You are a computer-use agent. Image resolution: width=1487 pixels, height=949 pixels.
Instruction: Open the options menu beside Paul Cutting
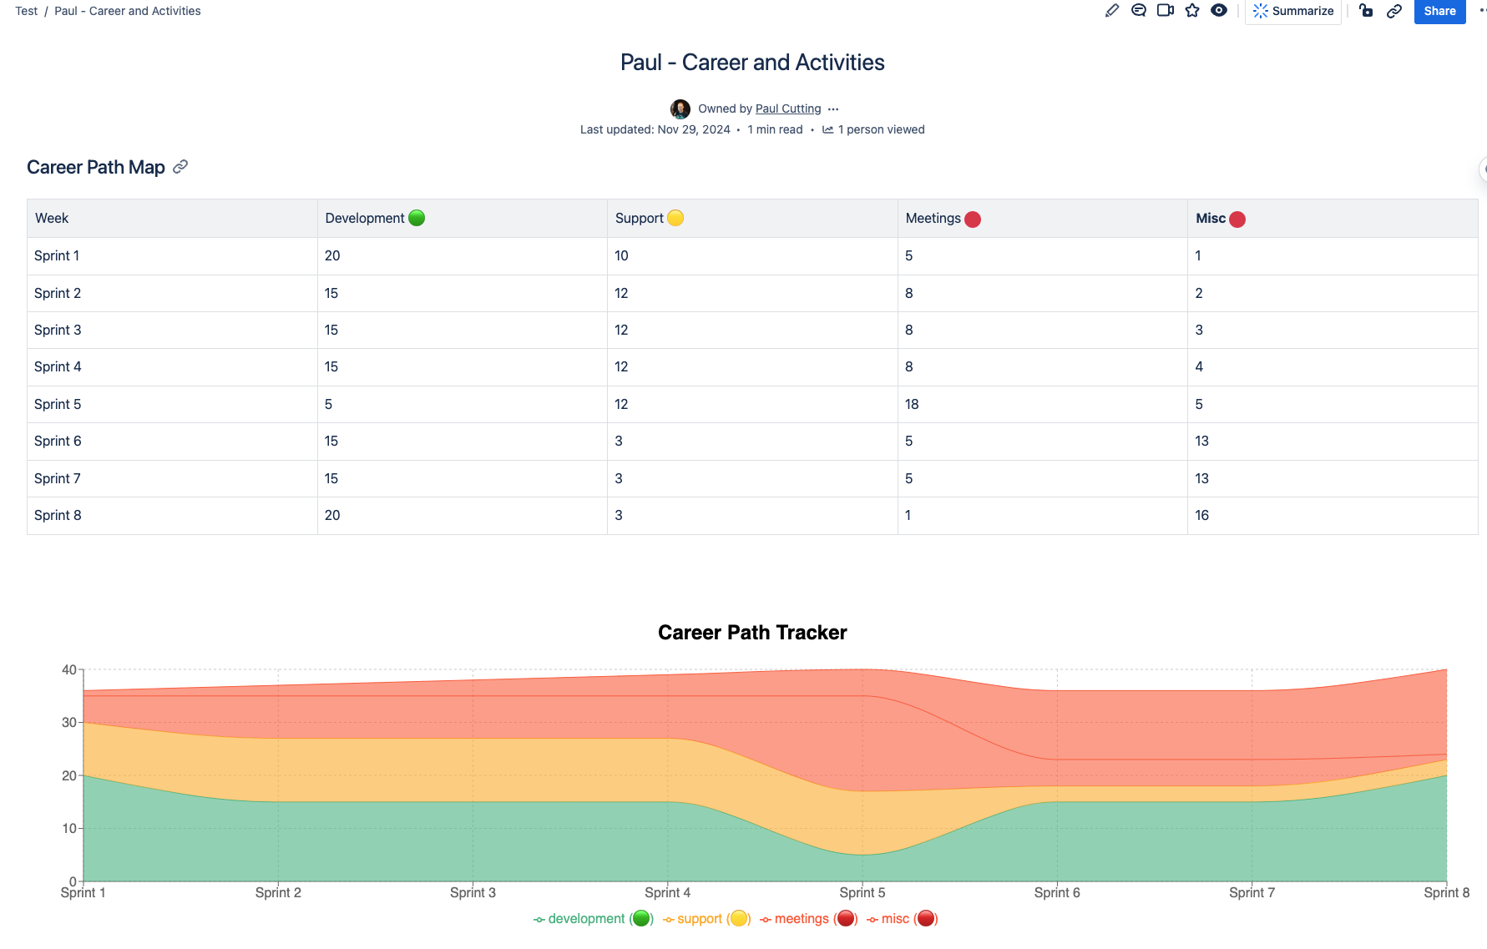click(833, 109)
